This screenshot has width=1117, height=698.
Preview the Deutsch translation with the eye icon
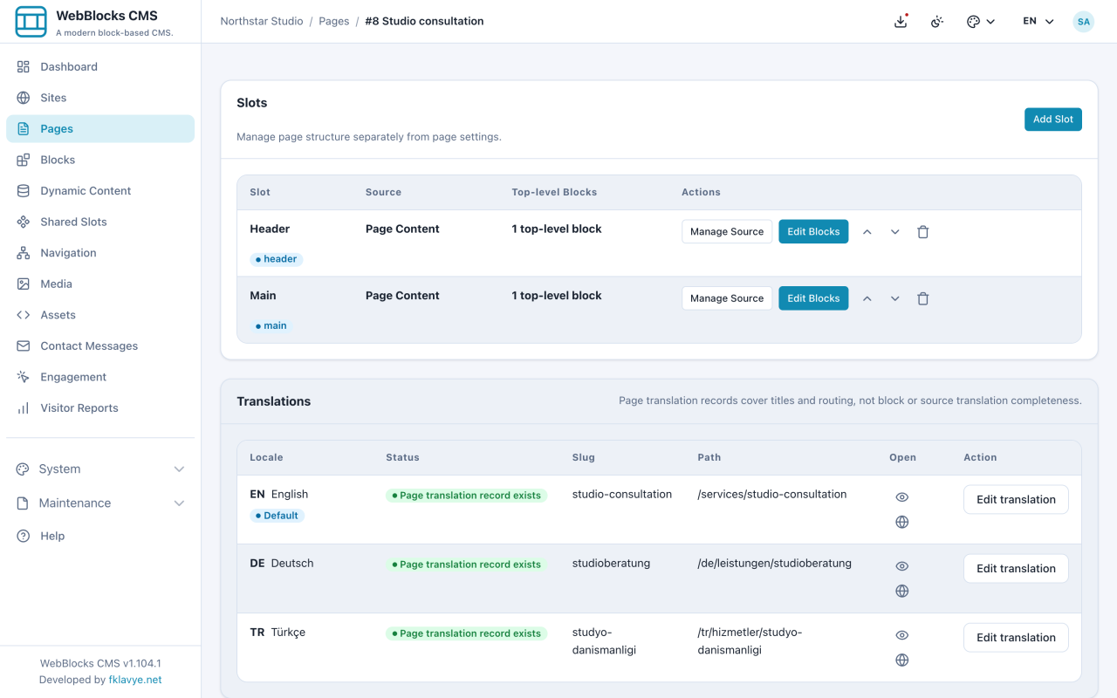click(902, 566)
